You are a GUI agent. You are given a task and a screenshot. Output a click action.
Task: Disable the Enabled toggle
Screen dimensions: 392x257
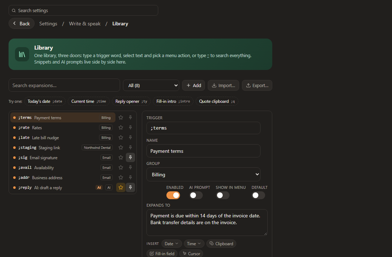pyautogui.click(x=173, y=195)
